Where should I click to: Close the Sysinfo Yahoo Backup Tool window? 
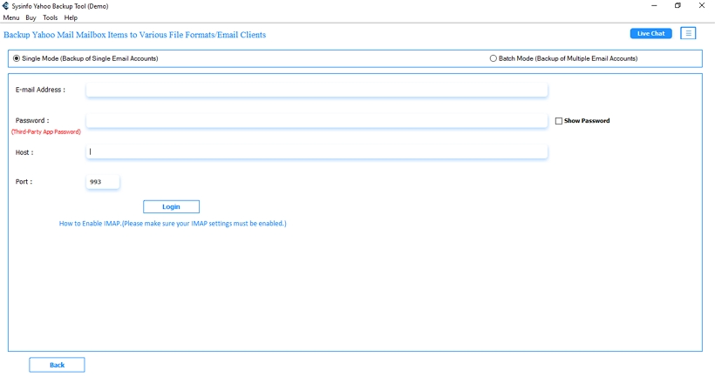(702, 5)
